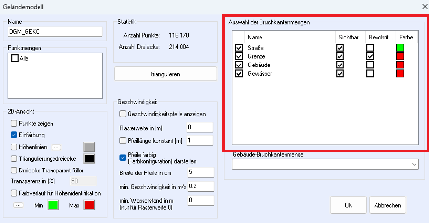Disable the Sichtbar checkbox for Grenze
Viewport: 429px width, 223px height.
(340, 56)
